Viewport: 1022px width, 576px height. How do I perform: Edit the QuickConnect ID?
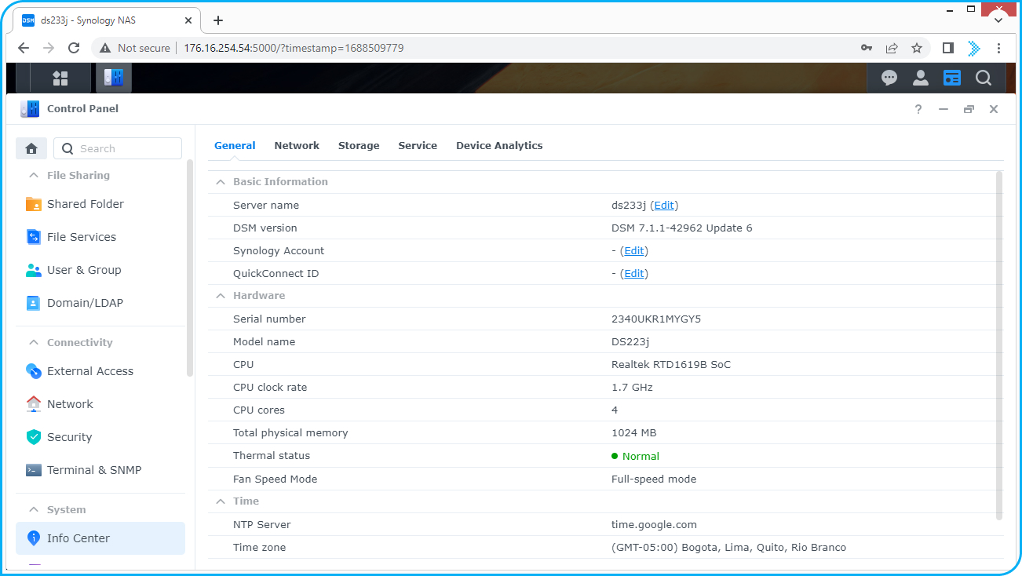(633, 273)
